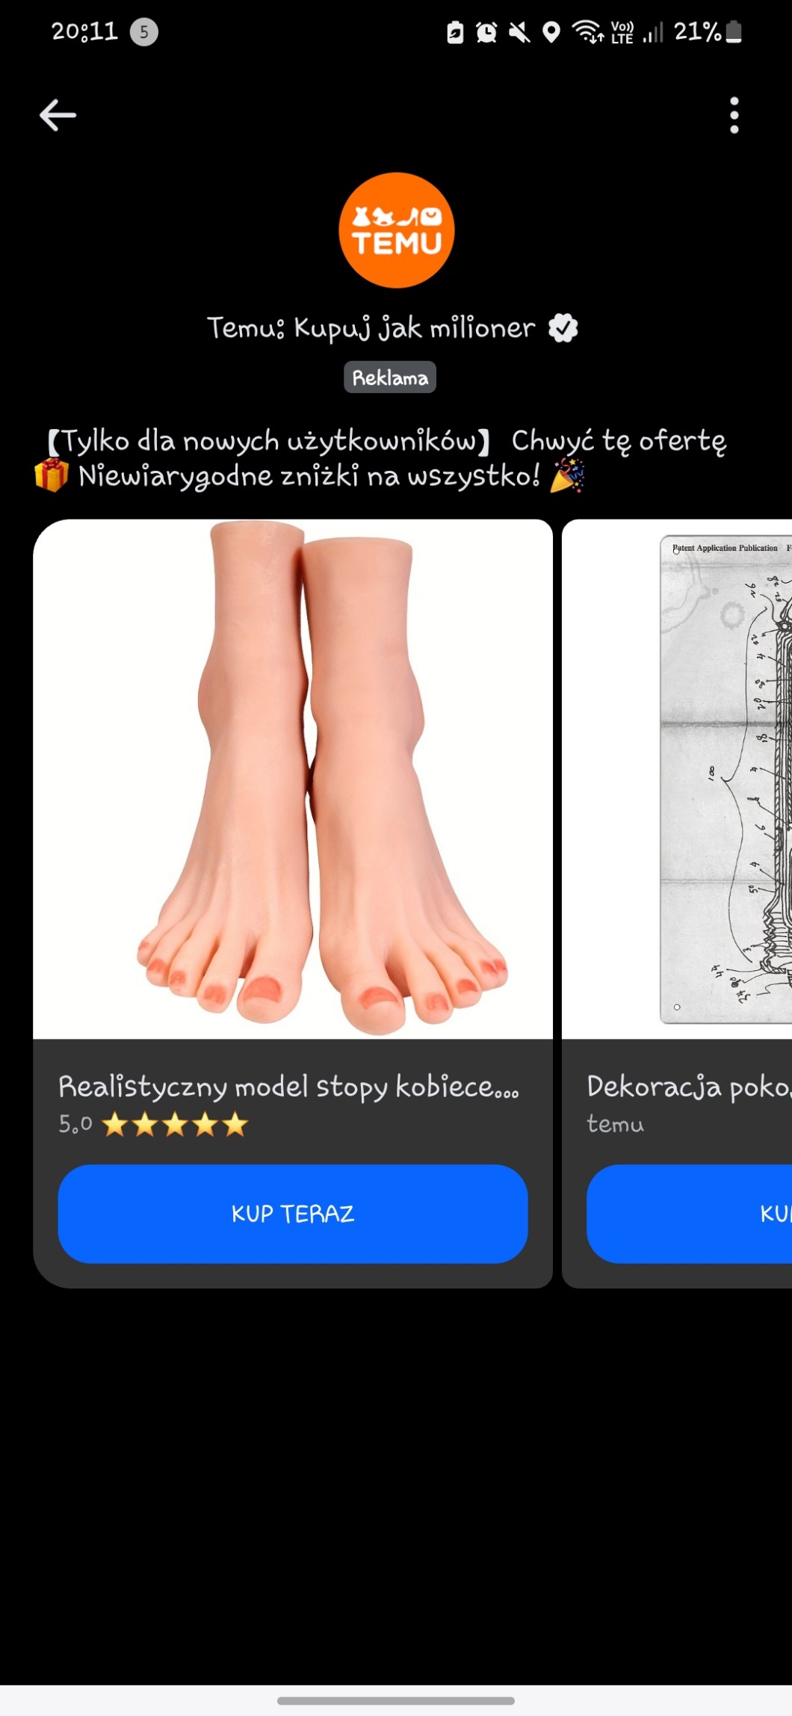
Task: Tap the Wi-Fi status icon
Action: 587,32
